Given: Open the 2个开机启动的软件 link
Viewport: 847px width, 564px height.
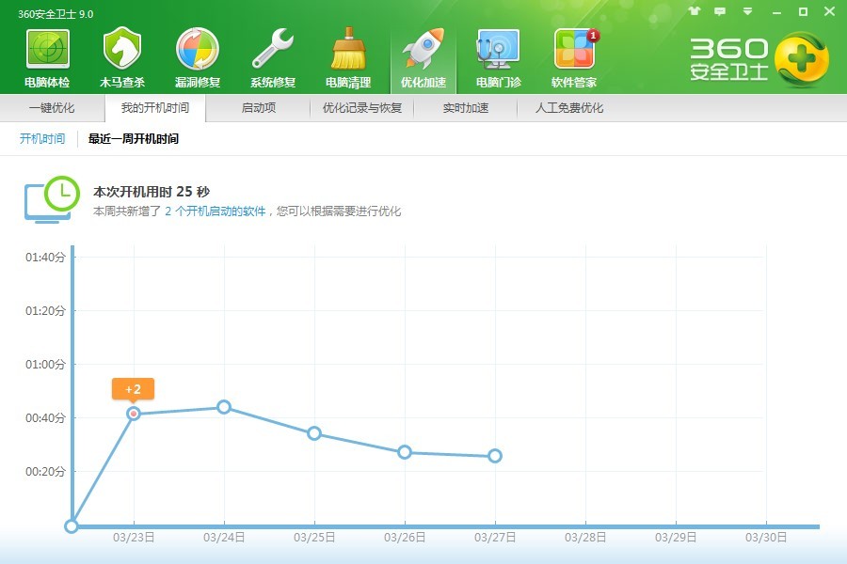Looking at the screenshot, I should [215, 211].
